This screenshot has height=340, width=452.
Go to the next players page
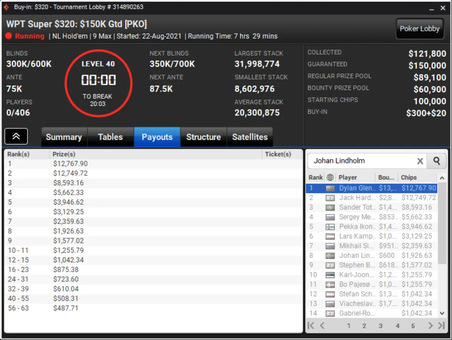(x=430, y=325)
